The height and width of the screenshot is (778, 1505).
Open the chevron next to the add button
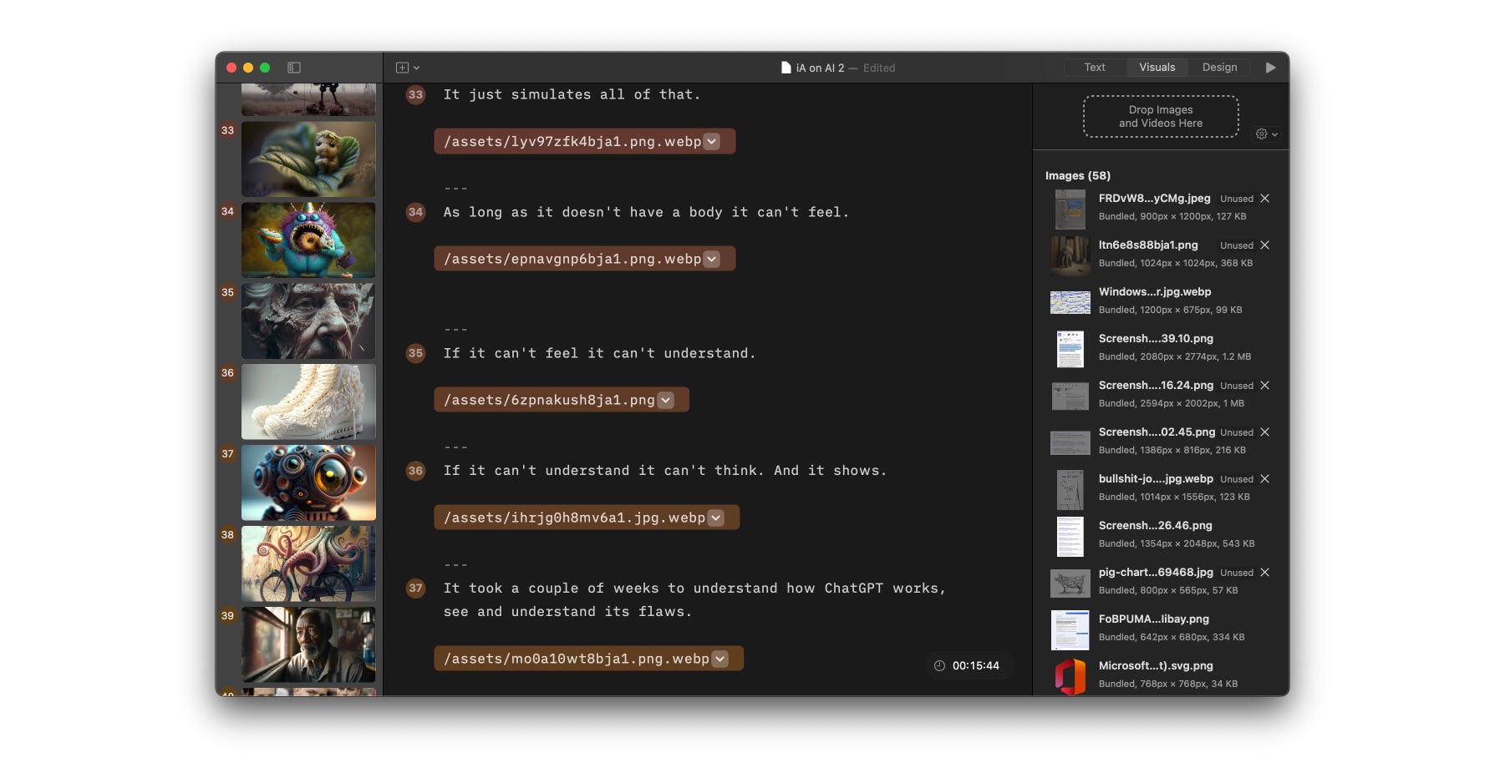[x=416, y=68]
